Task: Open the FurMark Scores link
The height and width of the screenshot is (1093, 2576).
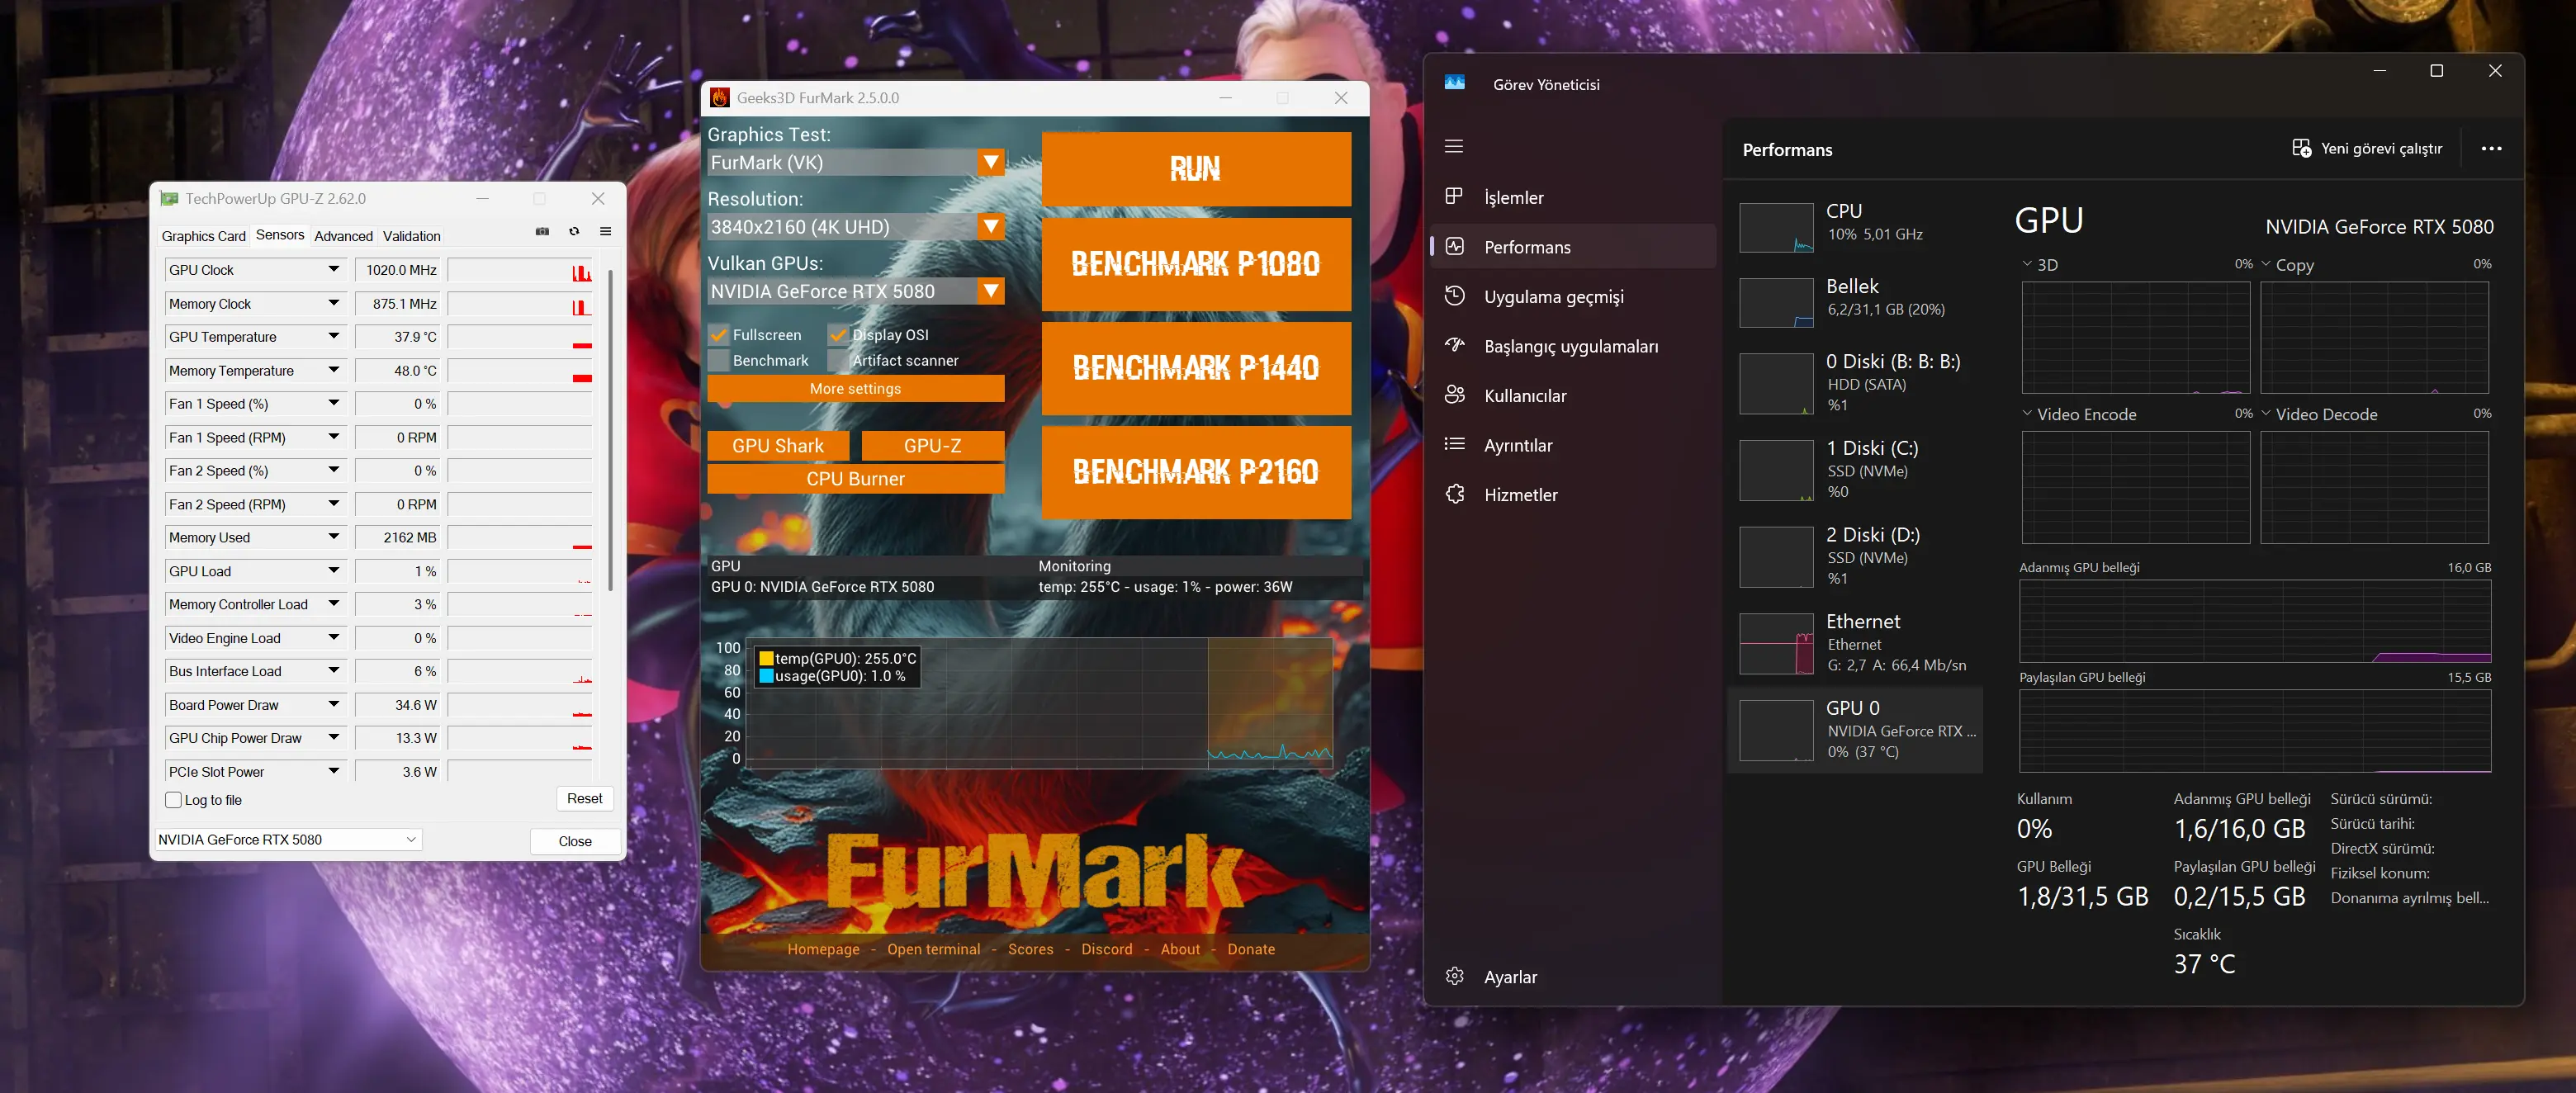Action: (1030, 949)
